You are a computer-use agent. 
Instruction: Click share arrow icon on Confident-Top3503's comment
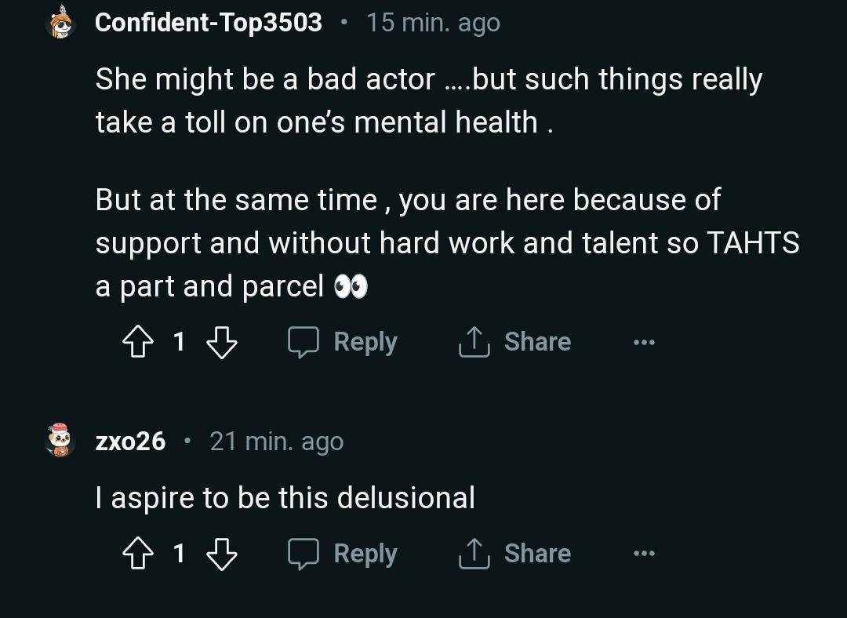tap(474, 342)
